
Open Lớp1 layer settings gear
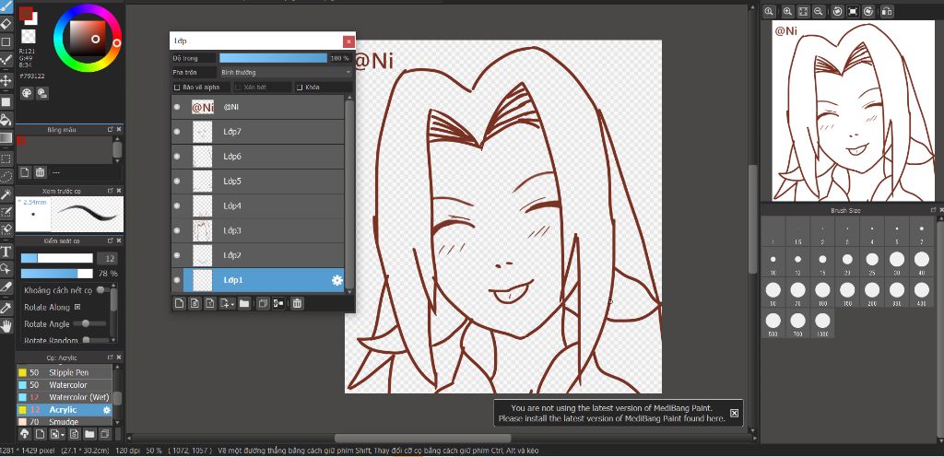point(337,280)
